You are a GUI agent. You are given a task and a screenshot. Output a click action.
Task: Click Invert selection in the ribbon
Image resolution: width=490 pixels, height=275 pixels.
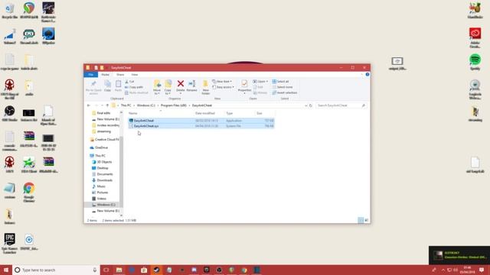(285, 93)
